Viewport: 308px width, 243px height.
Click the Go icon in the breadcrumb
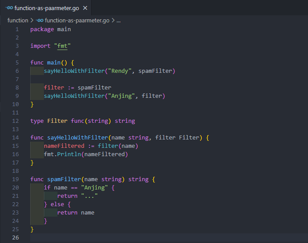(39, 21)
